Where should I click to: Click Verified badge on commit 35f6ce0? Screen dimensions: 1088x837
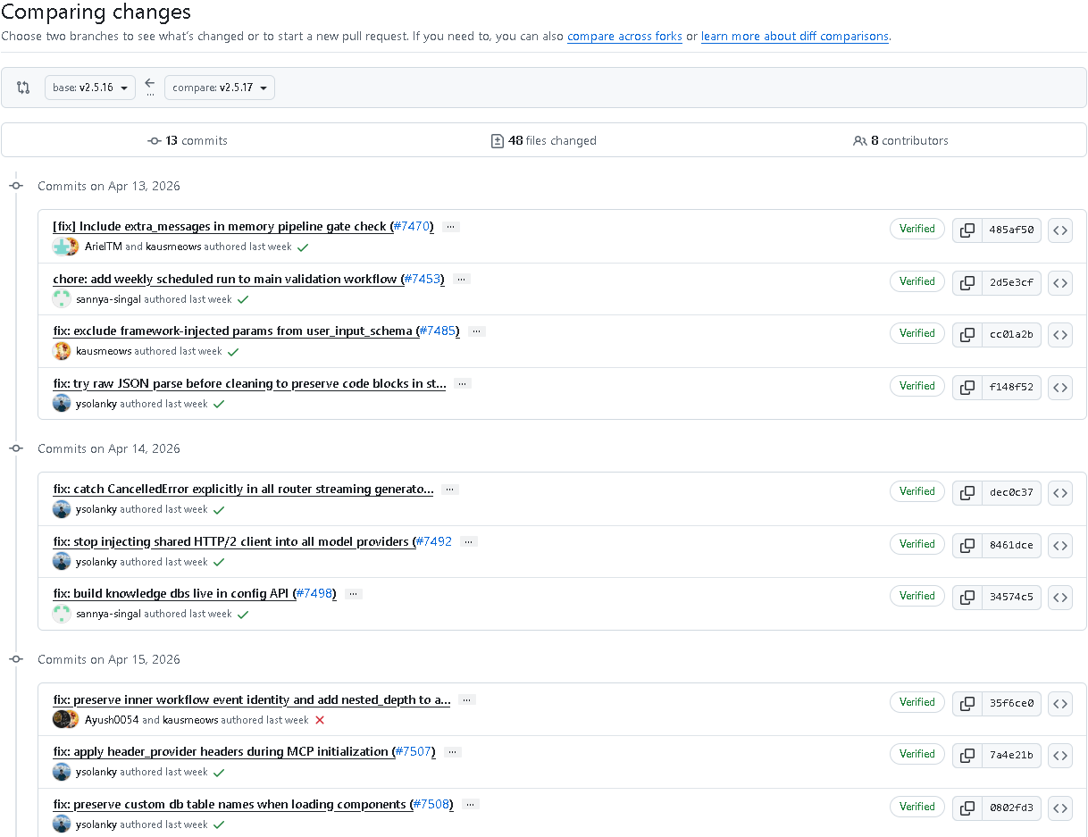pos(916,702)
